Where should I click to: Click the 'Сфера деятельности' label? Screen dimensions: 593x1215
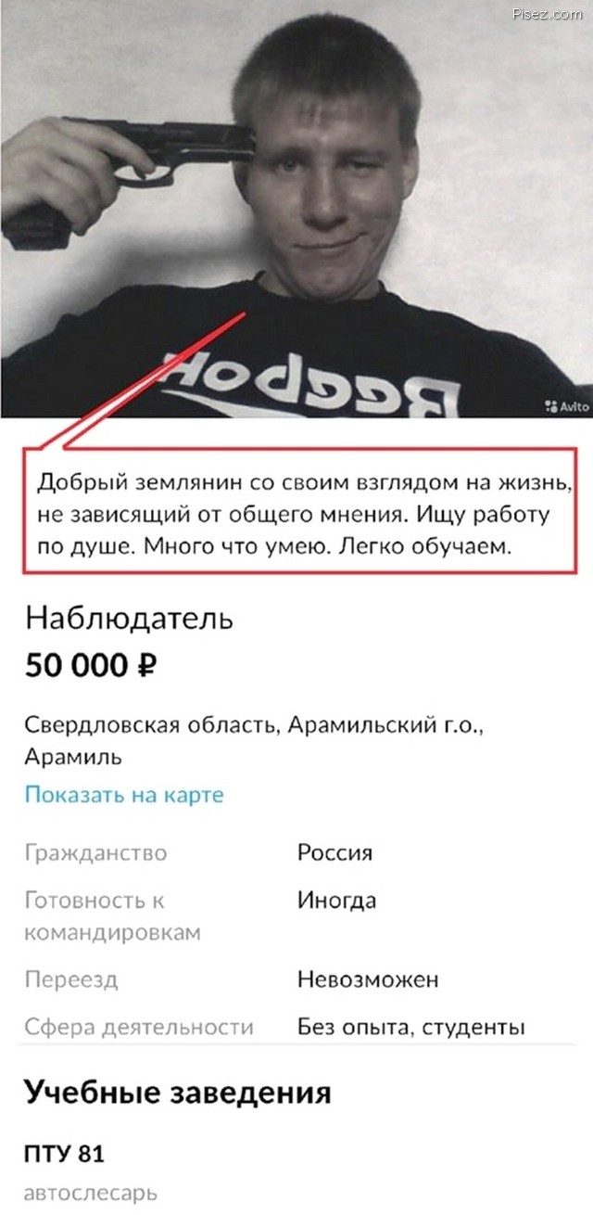click(x=139, y=1027)
